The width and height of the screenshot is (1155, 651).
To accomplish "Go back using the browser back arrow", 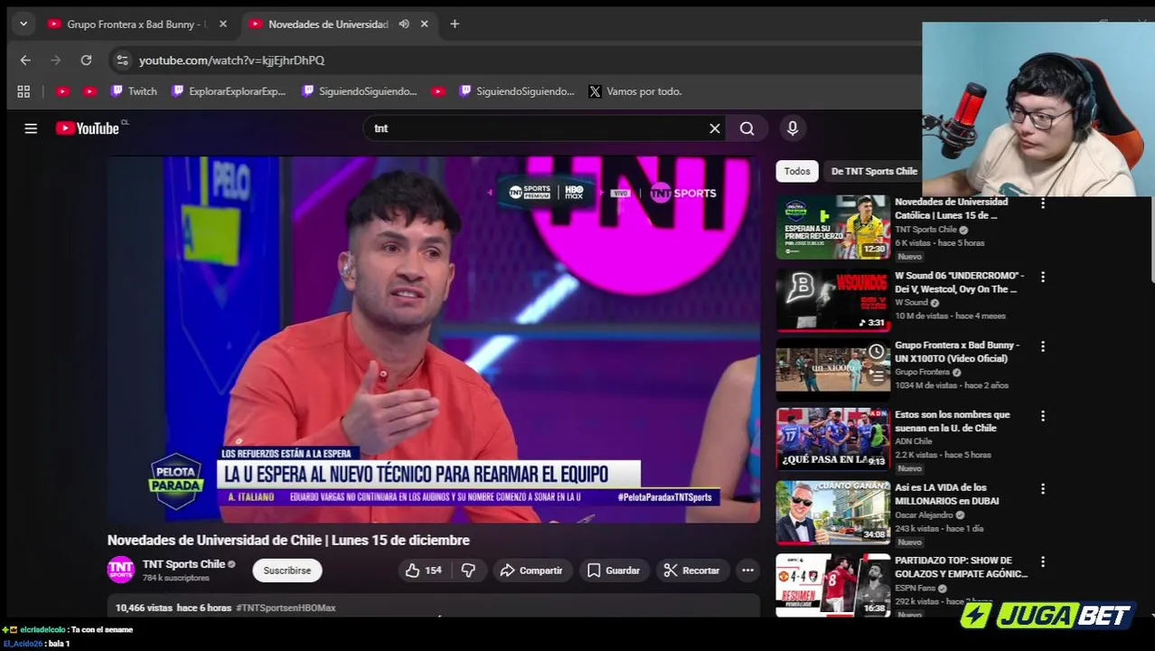I will coord(25,60).
